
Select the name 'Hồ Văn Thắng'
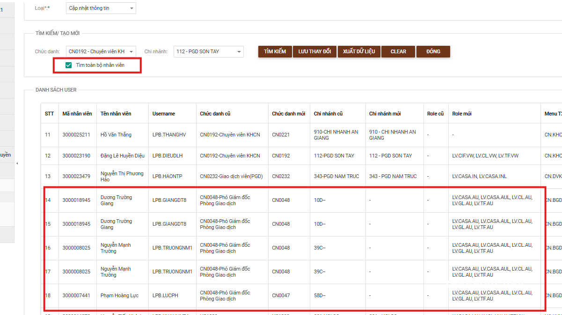tap(116, 135)
